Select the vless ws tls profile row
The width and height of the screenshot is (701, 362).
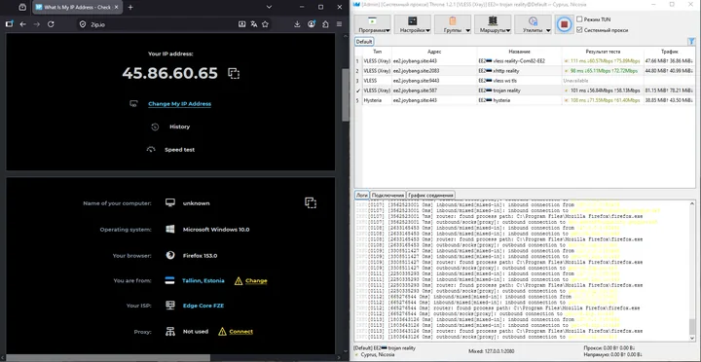[525, 81]
